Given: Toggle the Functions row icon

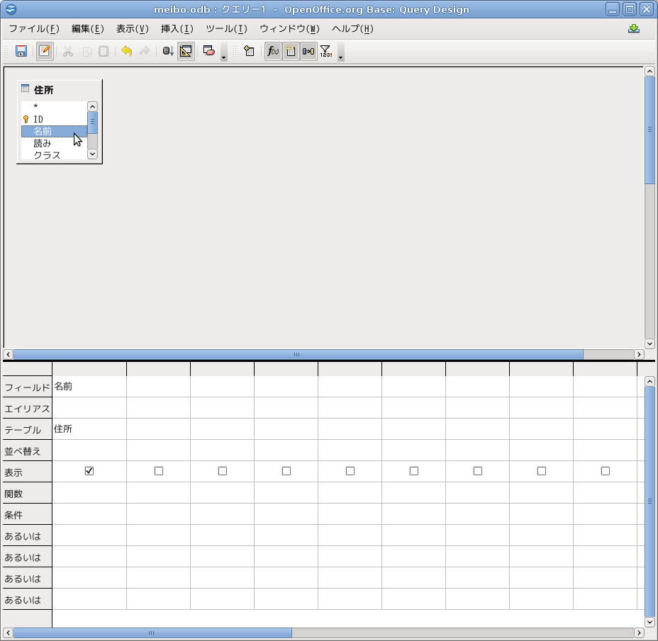Looking at the screenshot, I should pyautogui.click(x=273, y=51).
